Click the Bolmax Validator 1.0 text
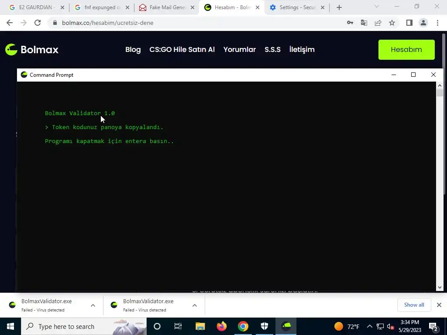The height and width of the screenshot is (335, 447). [80, 113]
